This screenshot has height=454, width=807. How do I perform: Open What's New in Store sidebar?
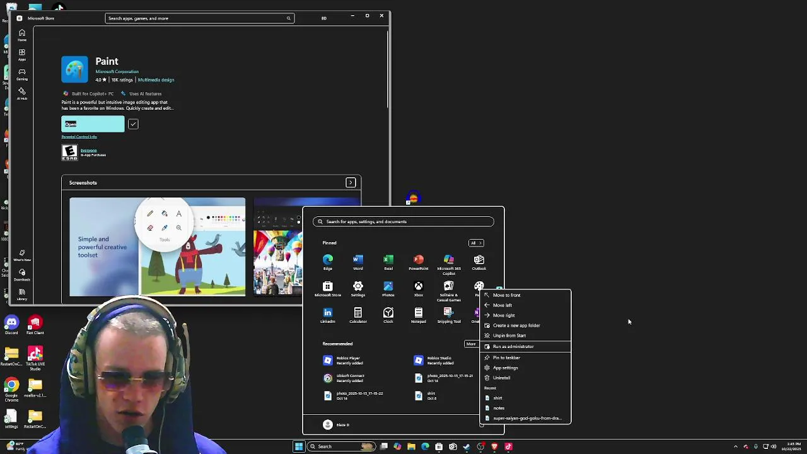click(22, 255)
